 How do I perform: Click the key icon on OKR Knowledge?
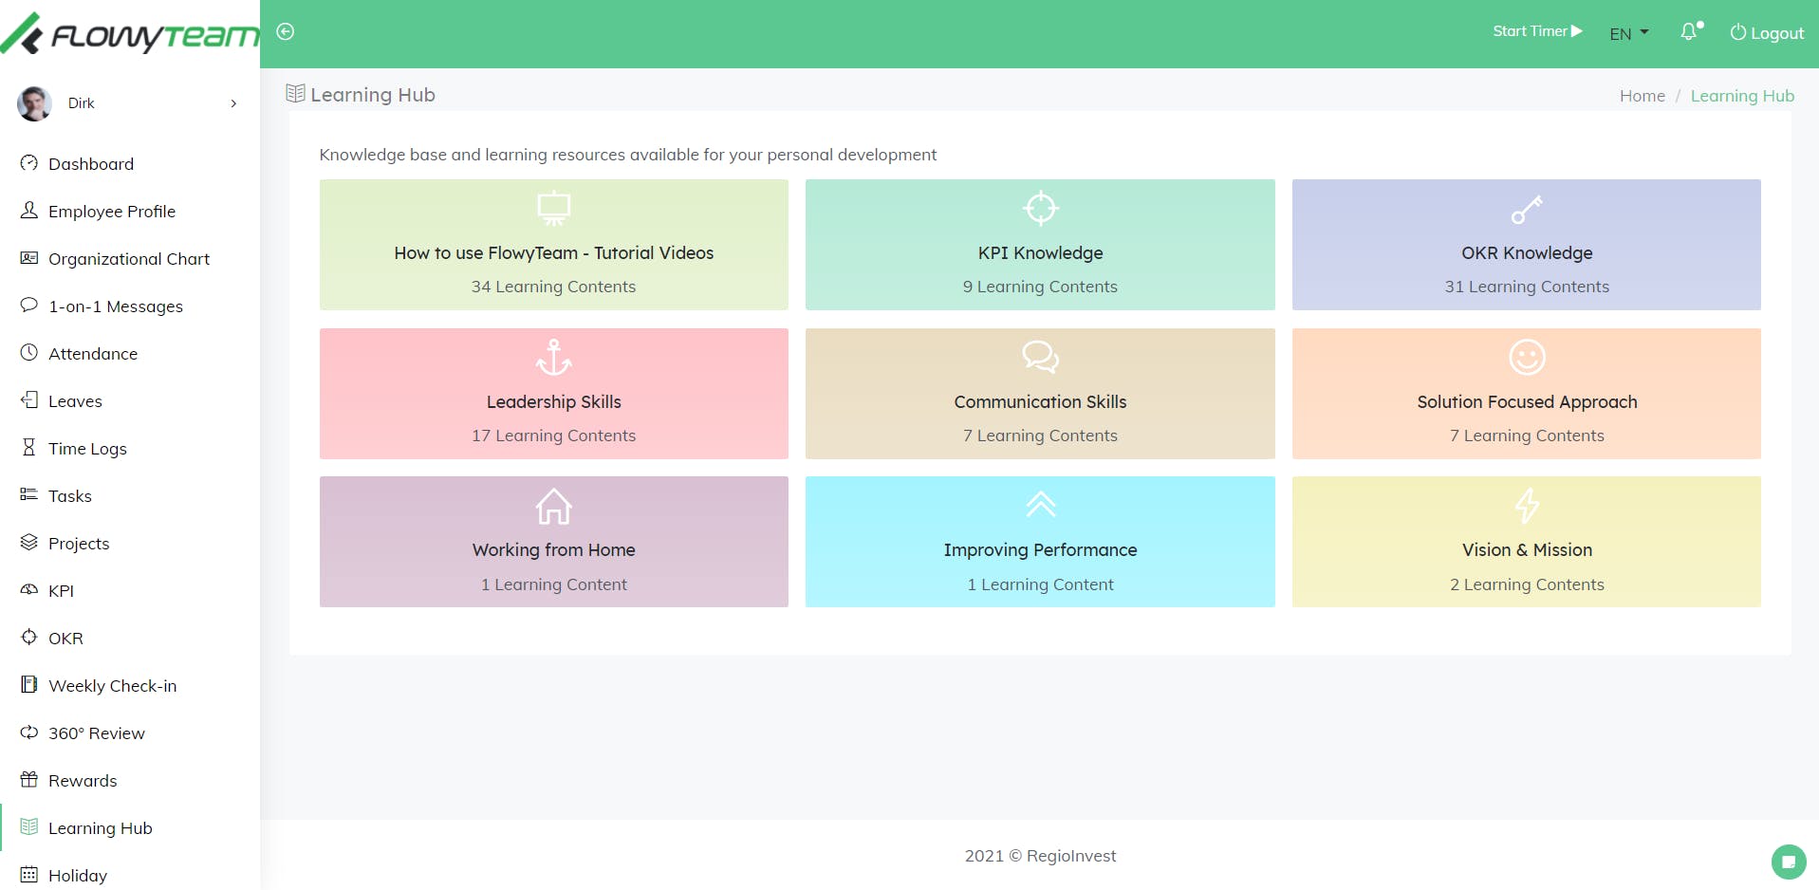tap(1527, 209)
